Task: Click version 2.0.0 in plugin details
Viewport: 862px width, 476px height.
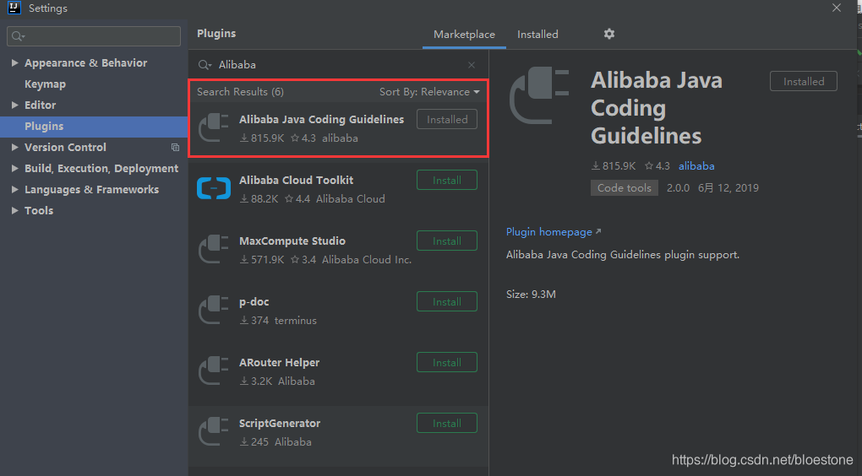Action: (x=678, y=187)
